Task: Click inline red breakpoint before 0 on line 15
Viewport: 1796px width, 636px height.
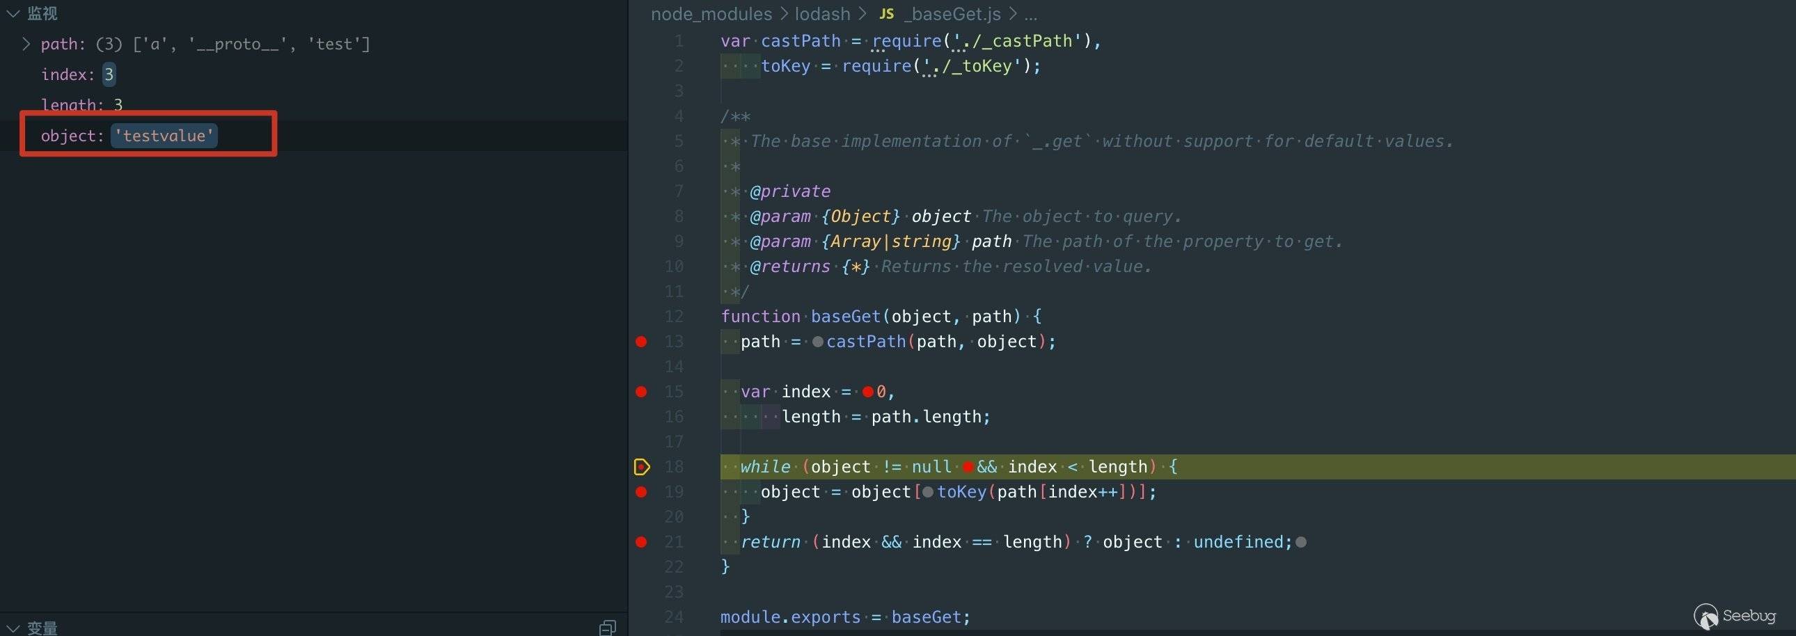Action: coord(867,392)
